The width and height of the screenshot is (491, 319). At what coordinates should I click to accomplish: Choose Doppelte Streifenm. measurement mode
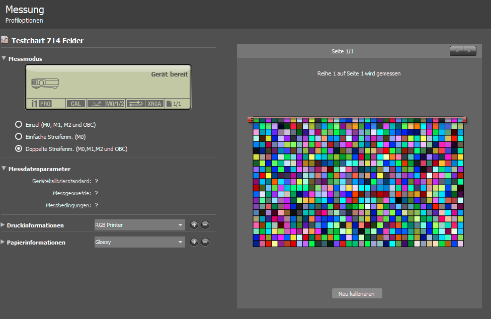coord(18,148)
